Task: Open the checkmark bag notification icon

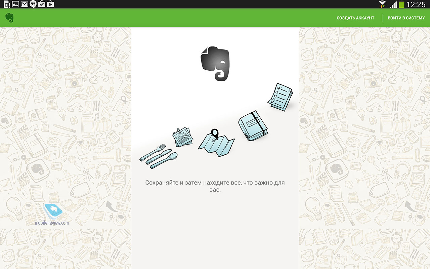Action: tap(42, 4)
